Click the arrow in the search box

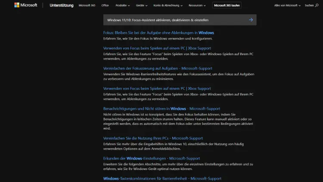(251, 20)
